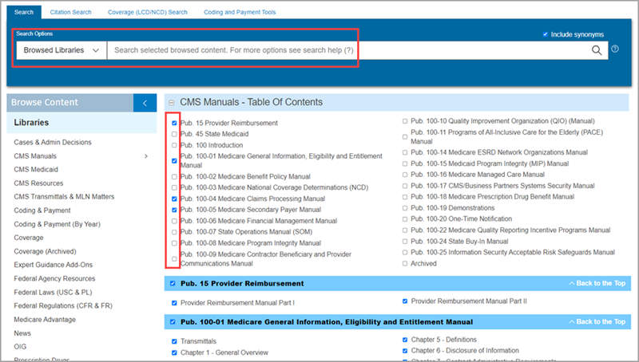Open Coverage (LCD/NCD) Search tab

[148, 12]
